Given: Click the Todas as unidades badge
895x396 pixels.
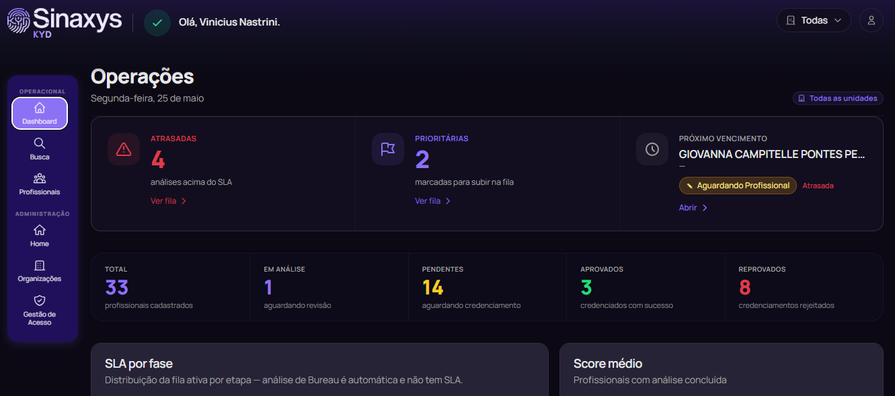Looking at the screenshot, I should tap(838, 98).
